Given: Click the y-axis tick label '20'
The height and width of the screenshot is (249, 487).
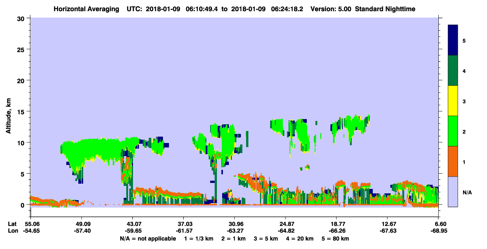Looking at the screenshot, I should pos(22,80).
